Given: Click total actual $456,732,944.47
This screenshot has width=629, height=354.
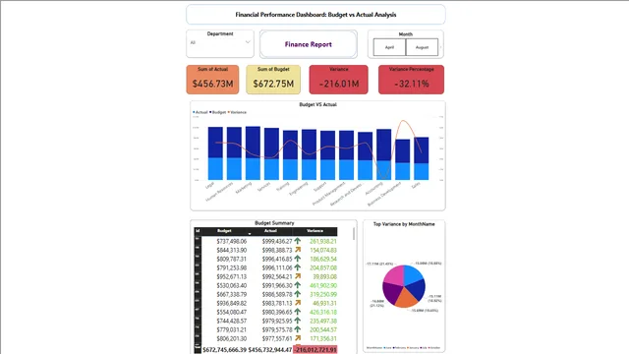Looking at the screenshot, I should point(270,350).
